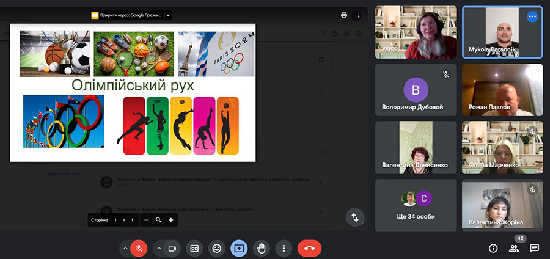The width and height of the screenshot is (550, 259).
Task: Click the repeat arrows icon in dimmed page
Action: (321, 60)
